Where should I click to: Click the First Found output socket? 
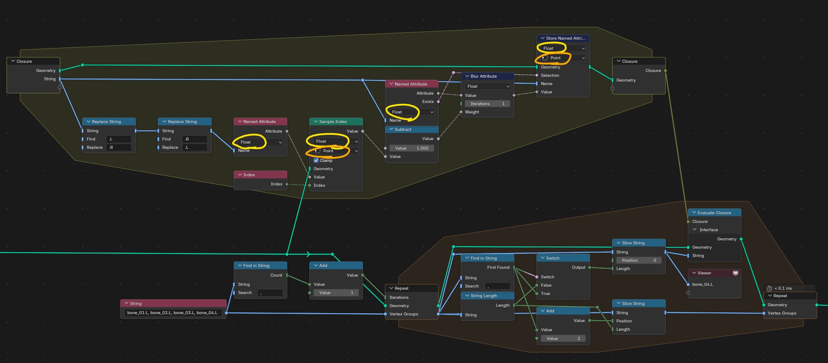(514, 267)
